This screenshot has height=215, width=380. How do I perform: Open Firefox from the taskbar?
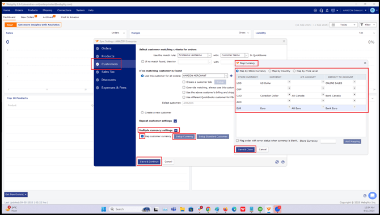[225, 209]
